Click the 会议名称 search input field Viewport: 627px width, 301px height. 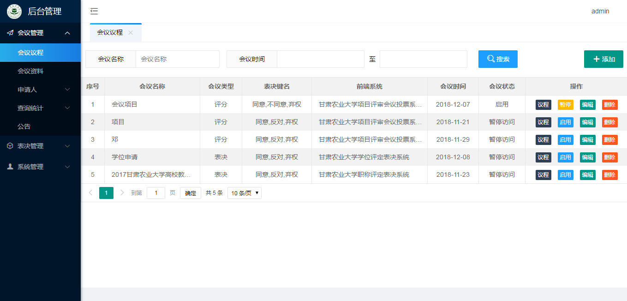177,59
